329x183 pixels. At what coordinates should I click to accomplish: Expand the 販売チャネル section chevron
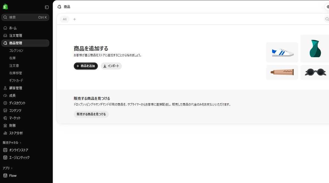(x=21, y=143)
